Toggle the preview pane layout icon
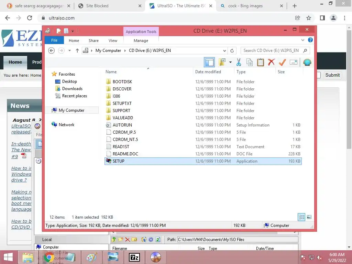This screenshot has height=264, width=352. (209, 62)
